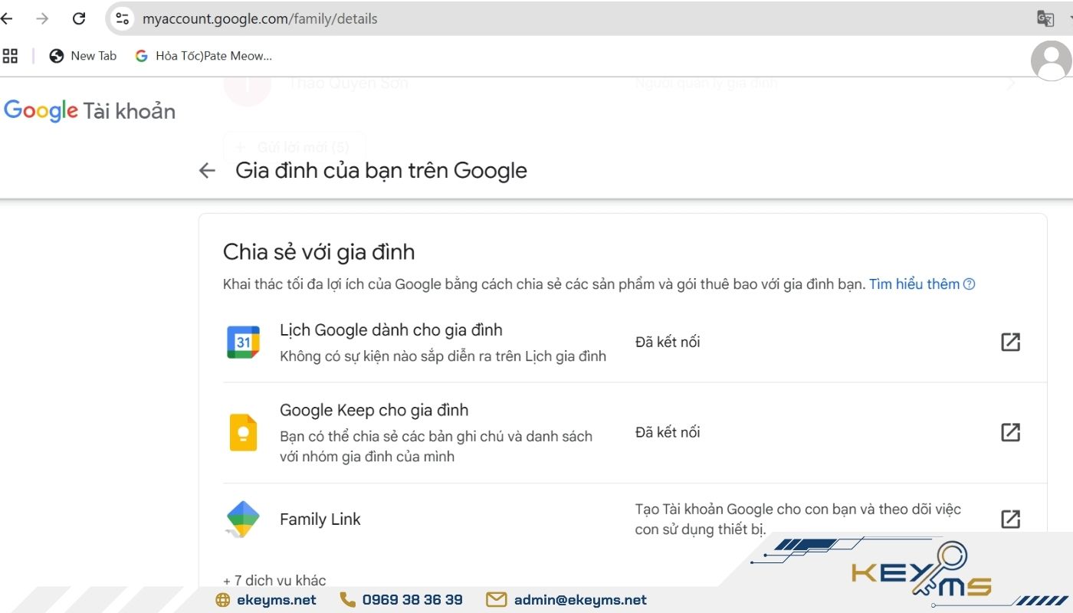This screenshot has width=1073, height=613.
Task: Open Lịch Google dành cho gia đình
Action: [391, 330]
